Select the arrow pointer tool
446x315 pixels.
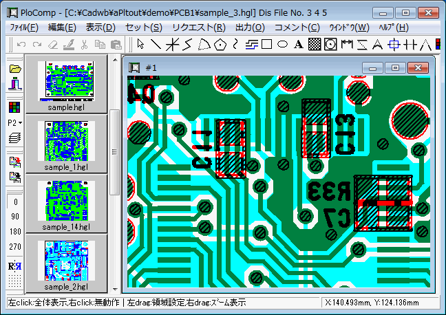tap(140, 44)
